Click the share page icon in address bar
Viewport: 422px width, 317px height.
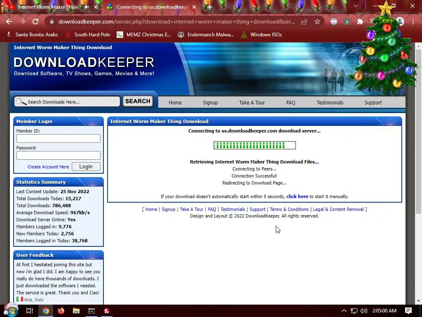click(304, 21)
